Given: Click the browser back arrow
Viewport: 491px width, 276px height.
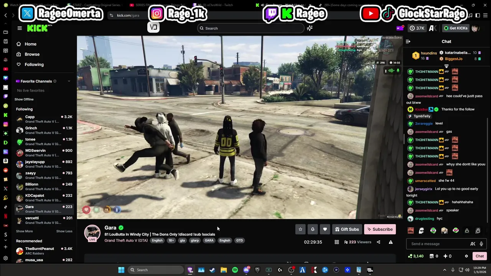Looking at the screenshot, I should (5, 15).
